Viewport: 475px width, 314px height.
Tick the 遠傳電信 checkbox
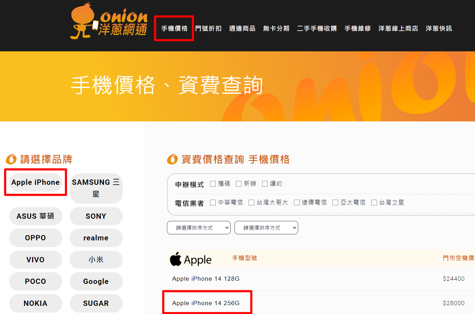click(x=296, y=202)
